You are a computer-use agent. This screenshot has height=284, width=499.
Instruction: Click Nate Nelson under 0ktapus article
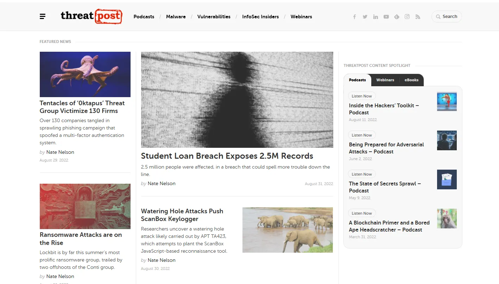tap(60, 152)
